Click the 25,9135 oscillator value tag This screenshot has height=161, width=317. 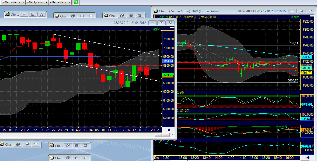coord(306,105)
